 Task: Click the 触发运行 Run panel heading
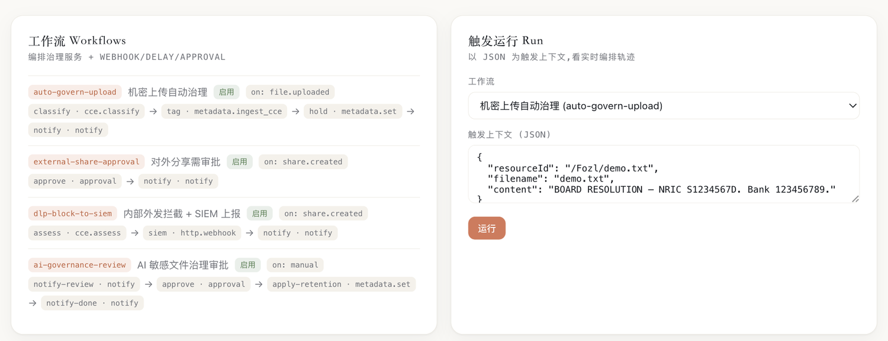(x=506, y=40)
